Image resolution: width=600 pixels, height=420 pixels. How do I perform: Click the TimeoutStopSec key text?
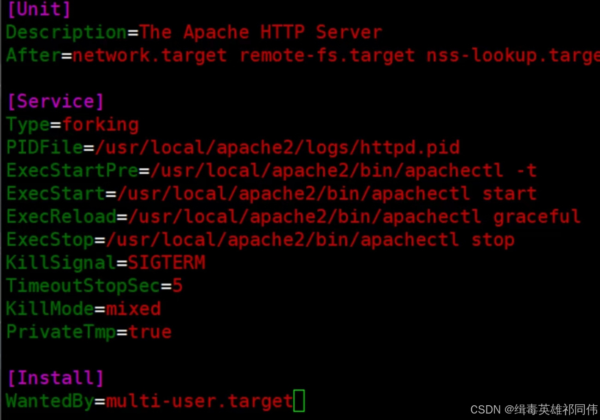click(x=83, y=286)
